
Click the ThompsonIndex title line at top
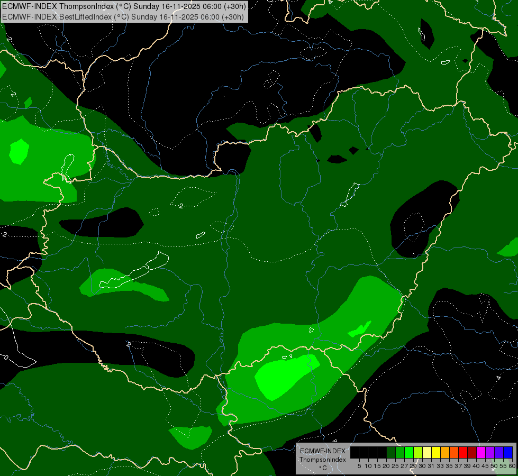click(124, 6)
